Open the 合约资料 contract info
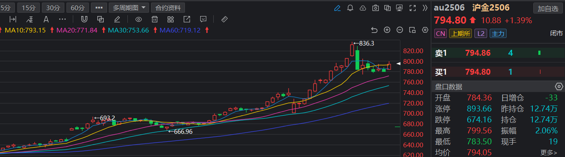565x157 pixels. tap(168, 8)
